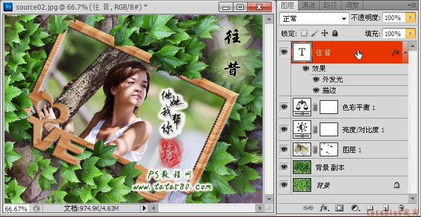Click the white mask thumbnail of 亮度/对比度 1

pos(329,129)
